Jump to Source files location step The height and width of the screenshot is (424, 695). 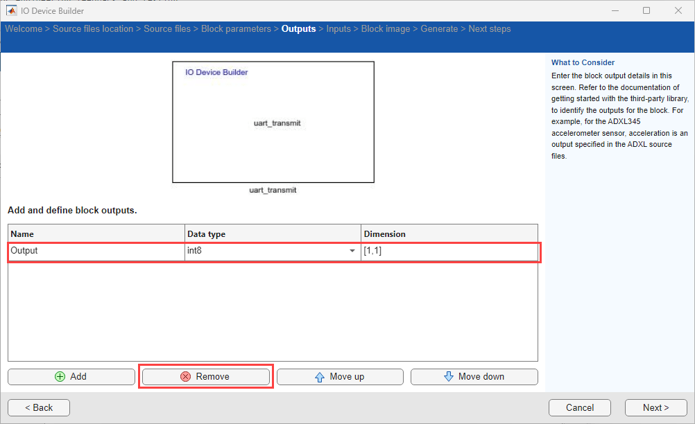coord(93,29)
